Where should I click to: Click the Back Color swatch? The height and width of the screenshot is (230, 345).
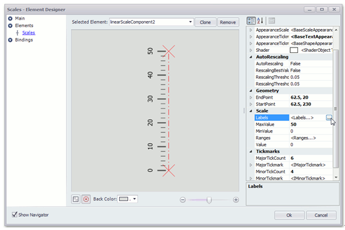(x=123, y=199)
